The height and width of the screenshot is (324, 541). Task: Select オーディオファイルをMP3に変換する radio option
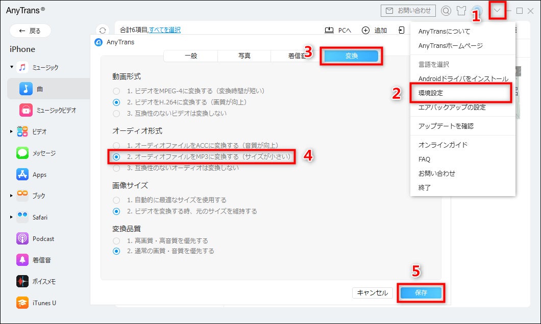click(116, 157)
